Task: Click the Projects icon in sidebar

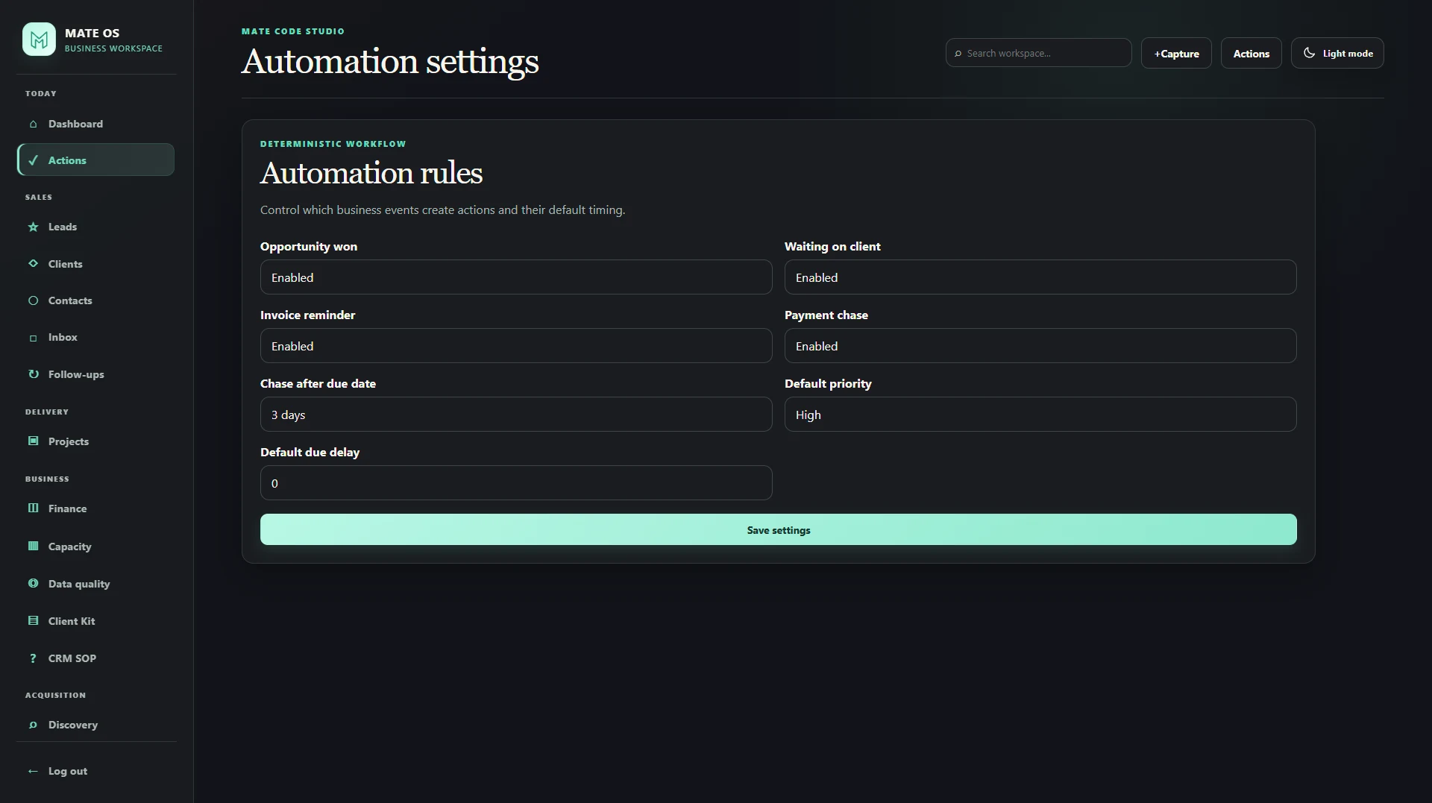Action: [x=33, y=441]
